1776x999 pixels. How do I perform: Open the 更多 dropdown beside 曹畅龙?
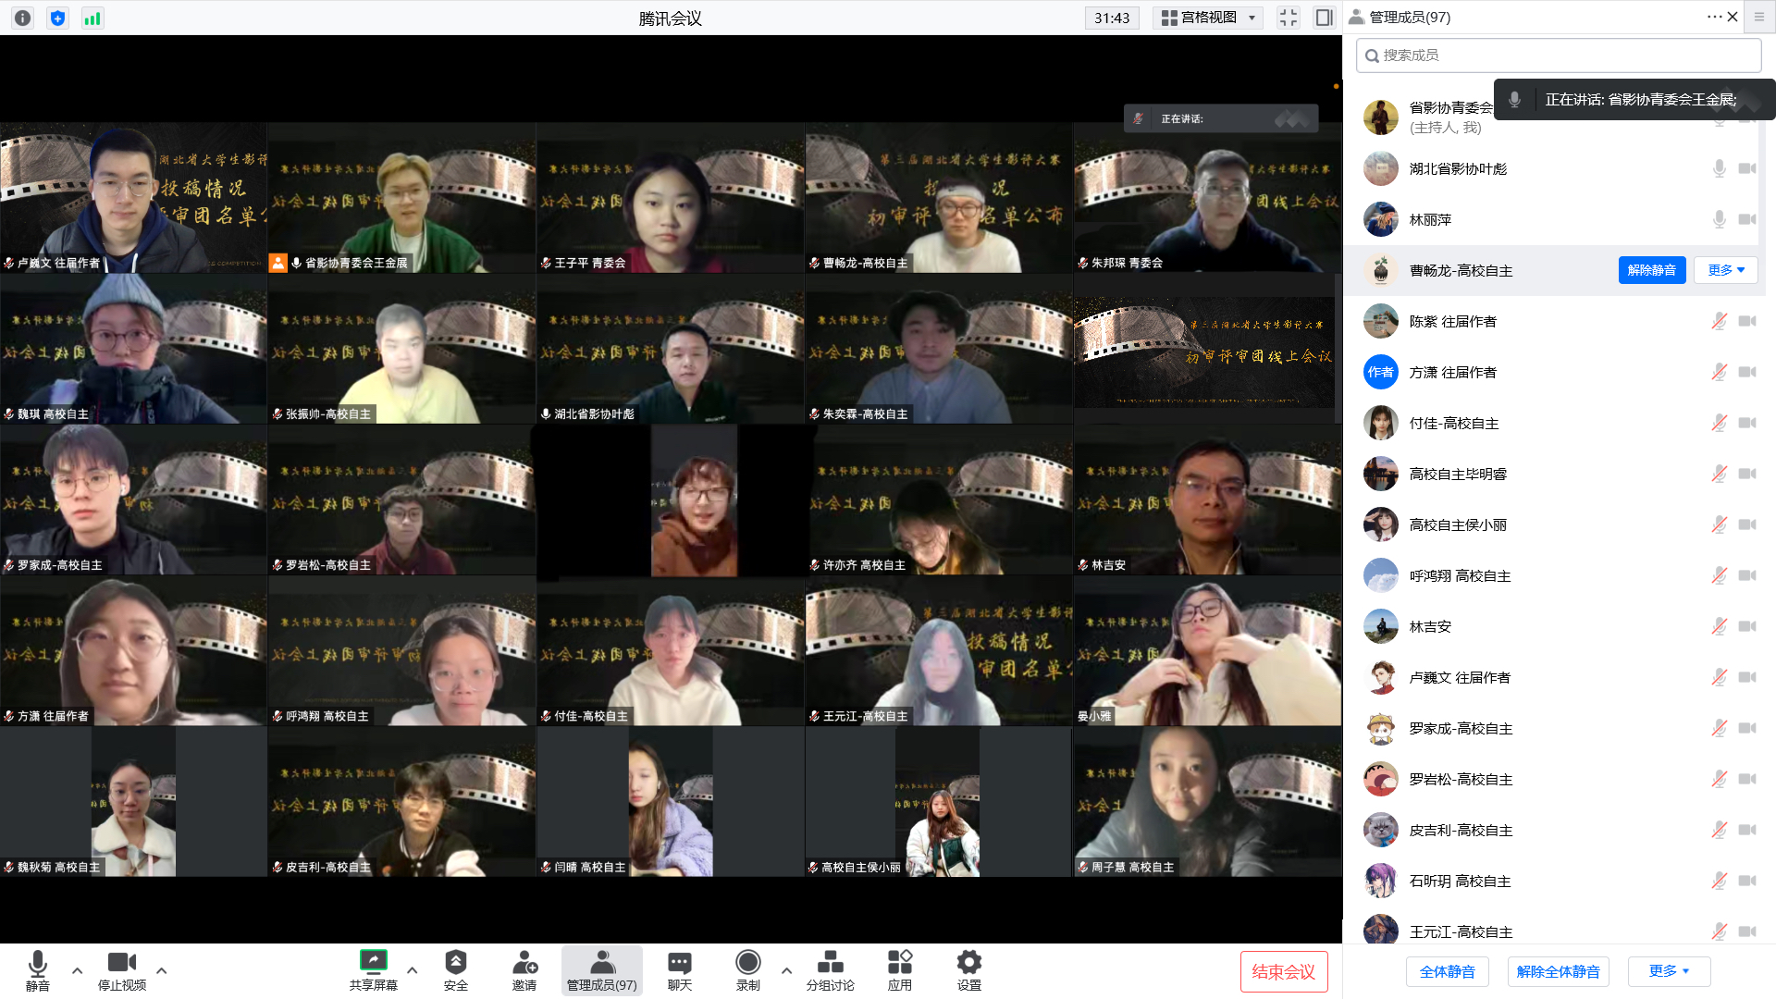tap(1725, 270)
